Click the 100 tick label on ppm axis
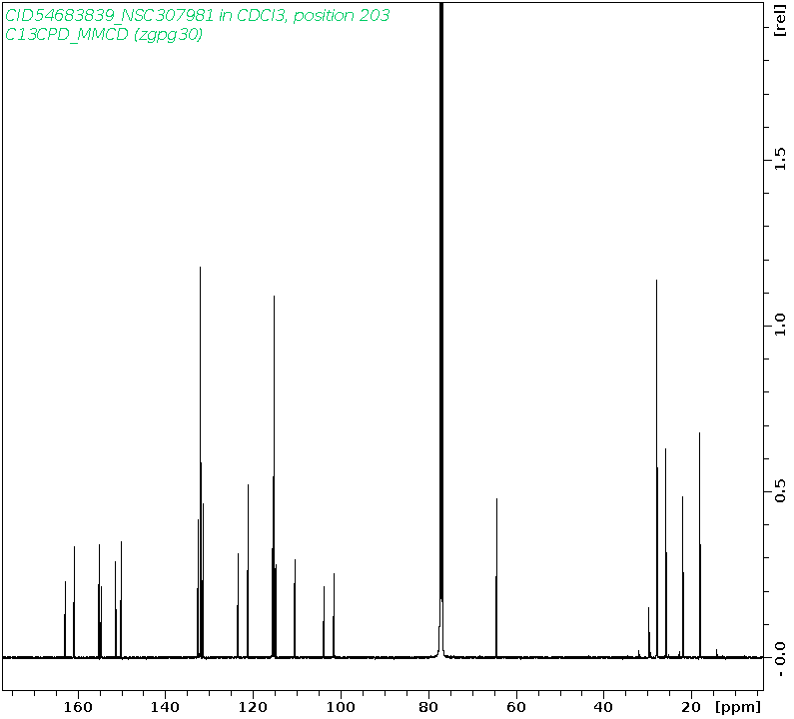Screen dimensions: 794x719 [341, 707]
